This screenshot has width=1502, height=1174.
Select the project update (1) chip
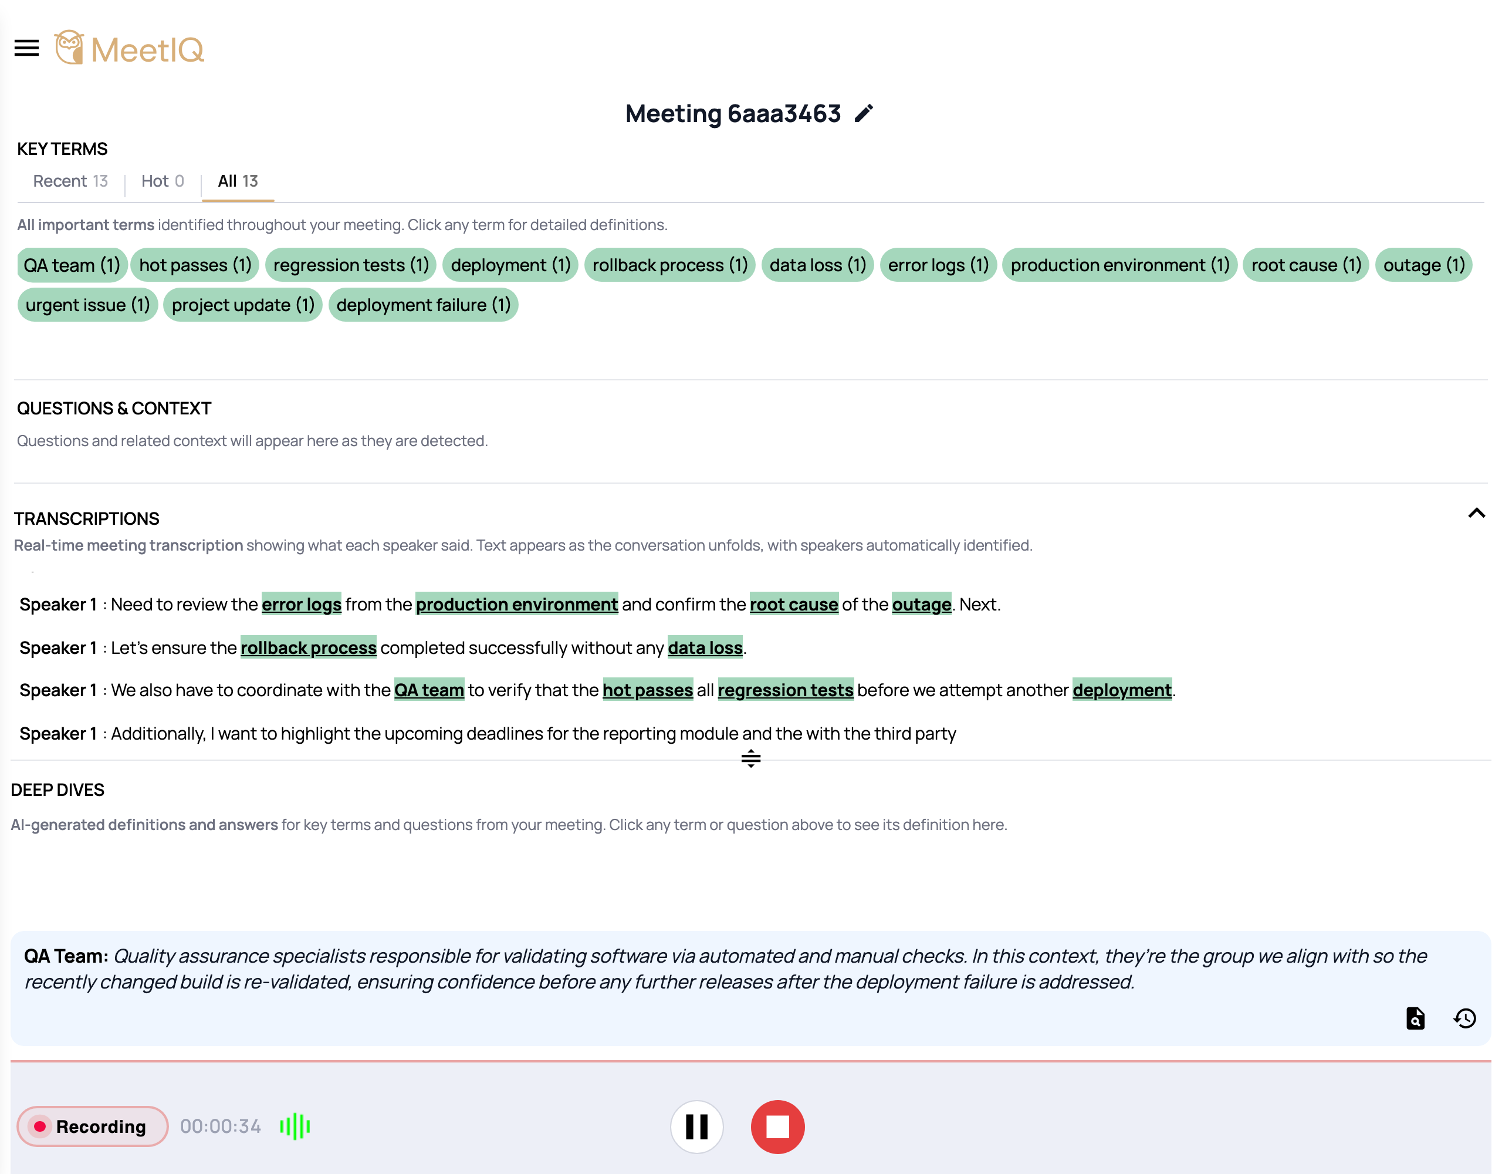243,305
